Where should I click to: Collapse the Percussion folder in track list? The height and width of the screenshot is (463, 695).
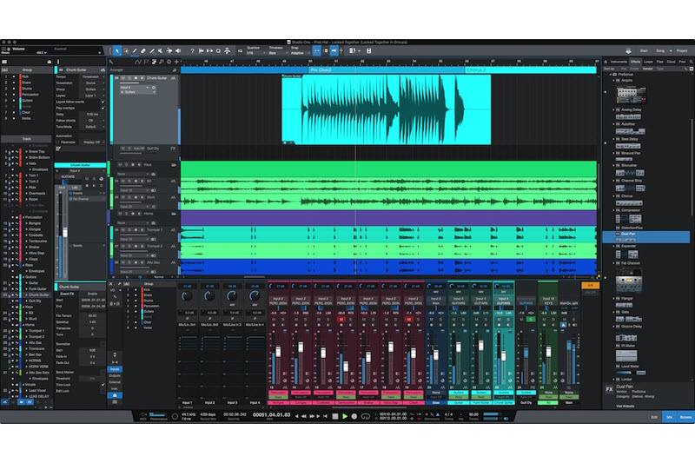(x=23, y=217)
